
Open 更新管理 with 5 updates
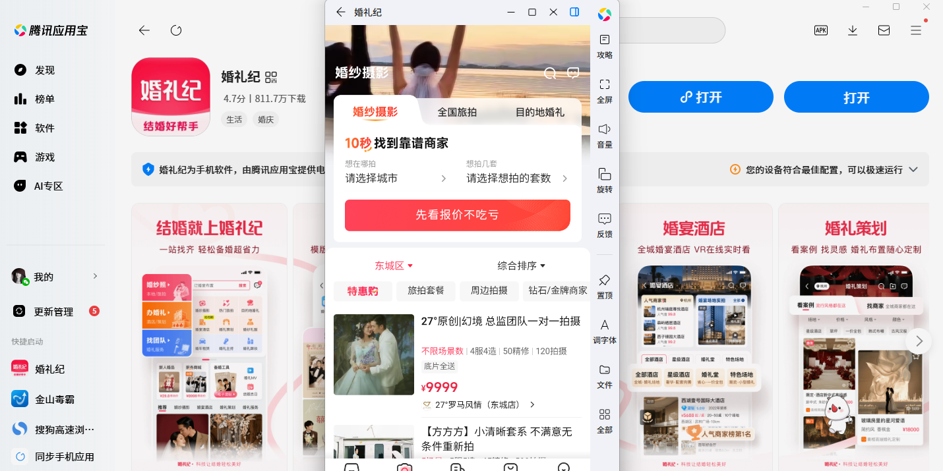coord(55,312)
